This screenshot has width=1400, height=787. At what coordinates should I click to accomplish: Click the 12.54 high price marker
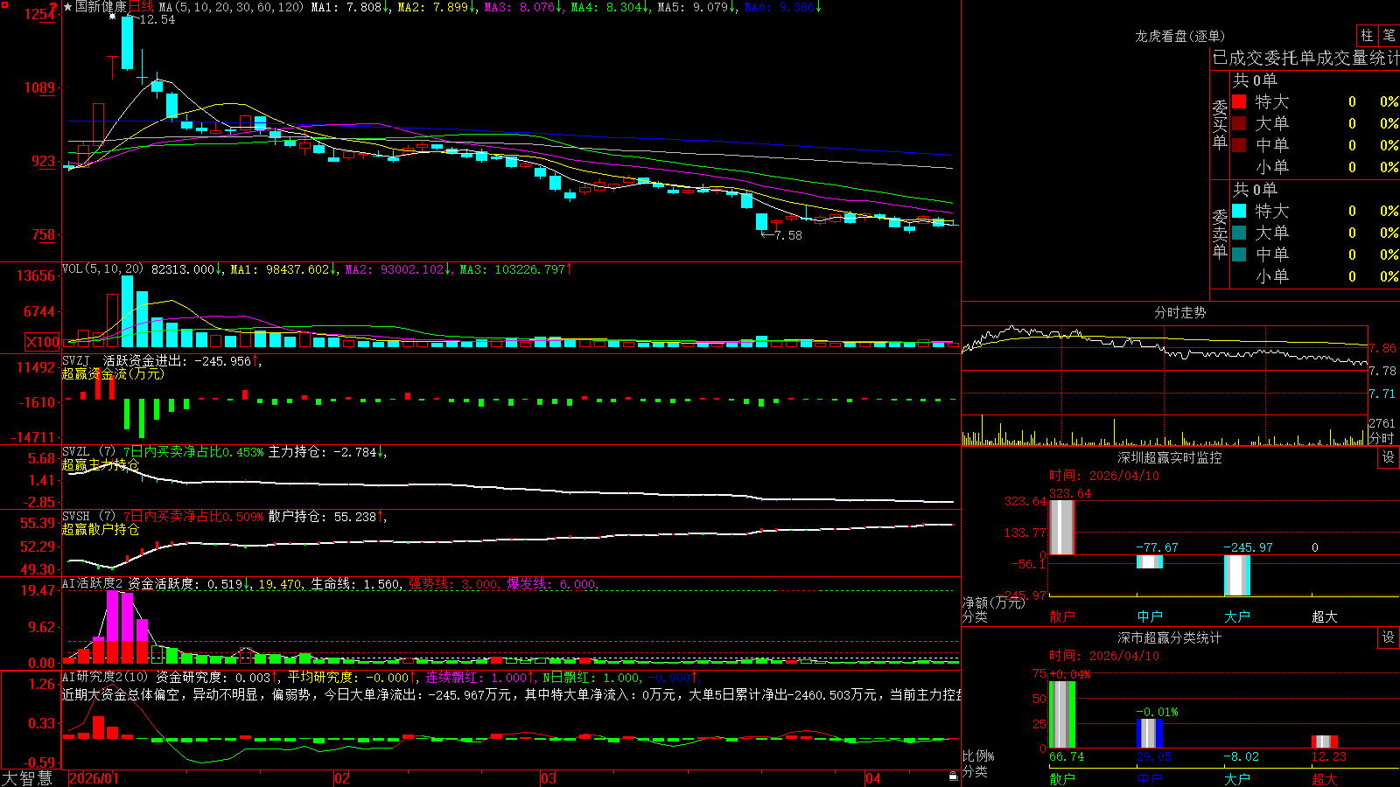(157, 19)
